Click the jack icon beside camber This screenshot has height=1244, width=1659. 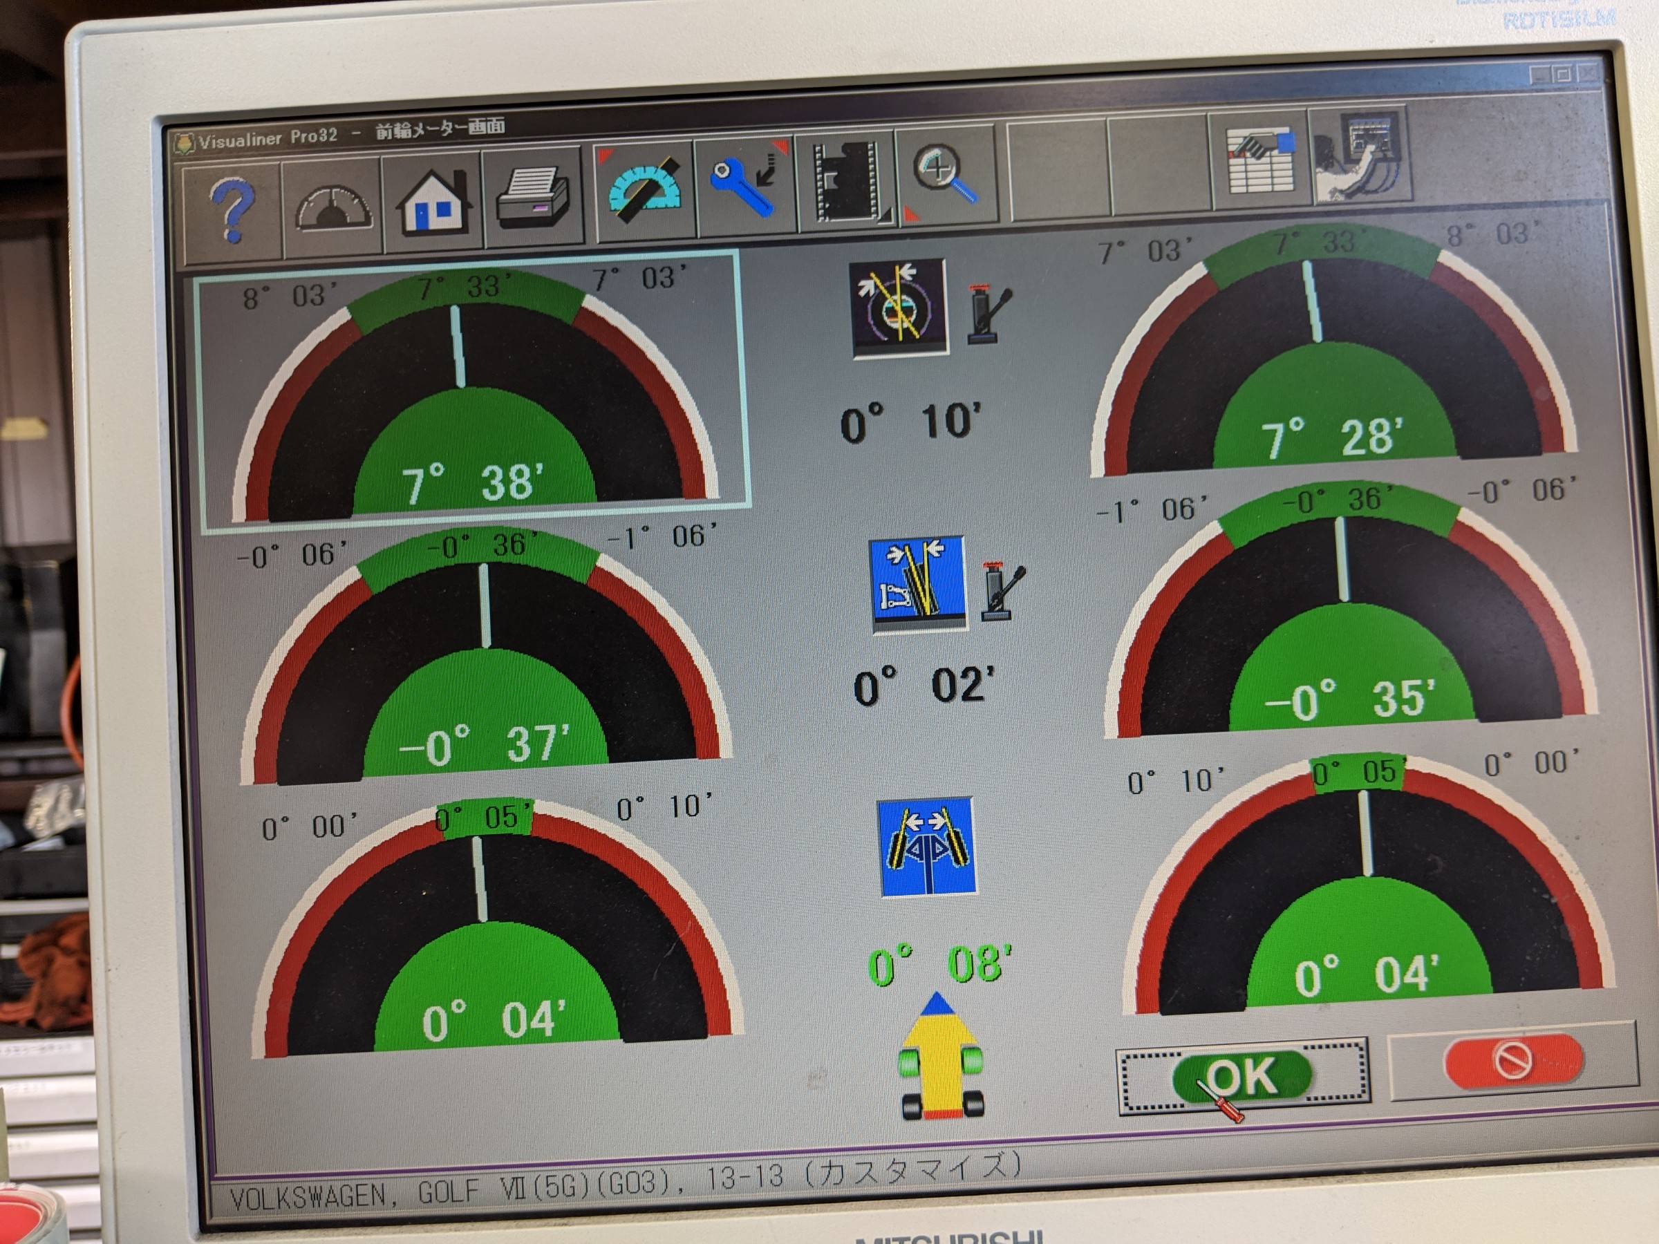(x=1002, y=592)
